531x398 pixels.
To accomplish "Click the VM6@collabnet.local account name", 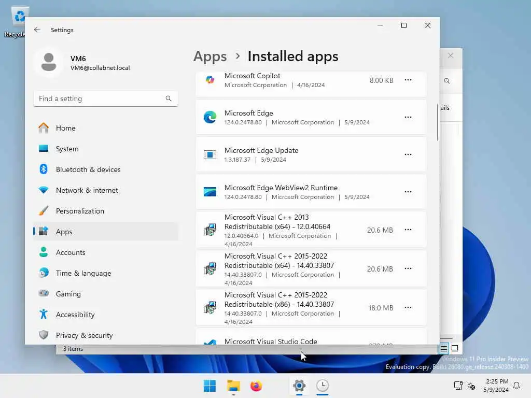I will point(100,68).
